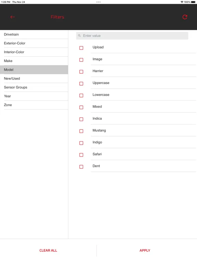Open the Drivetrain filter category
The image size is (197, 262).
click(34, 34)
